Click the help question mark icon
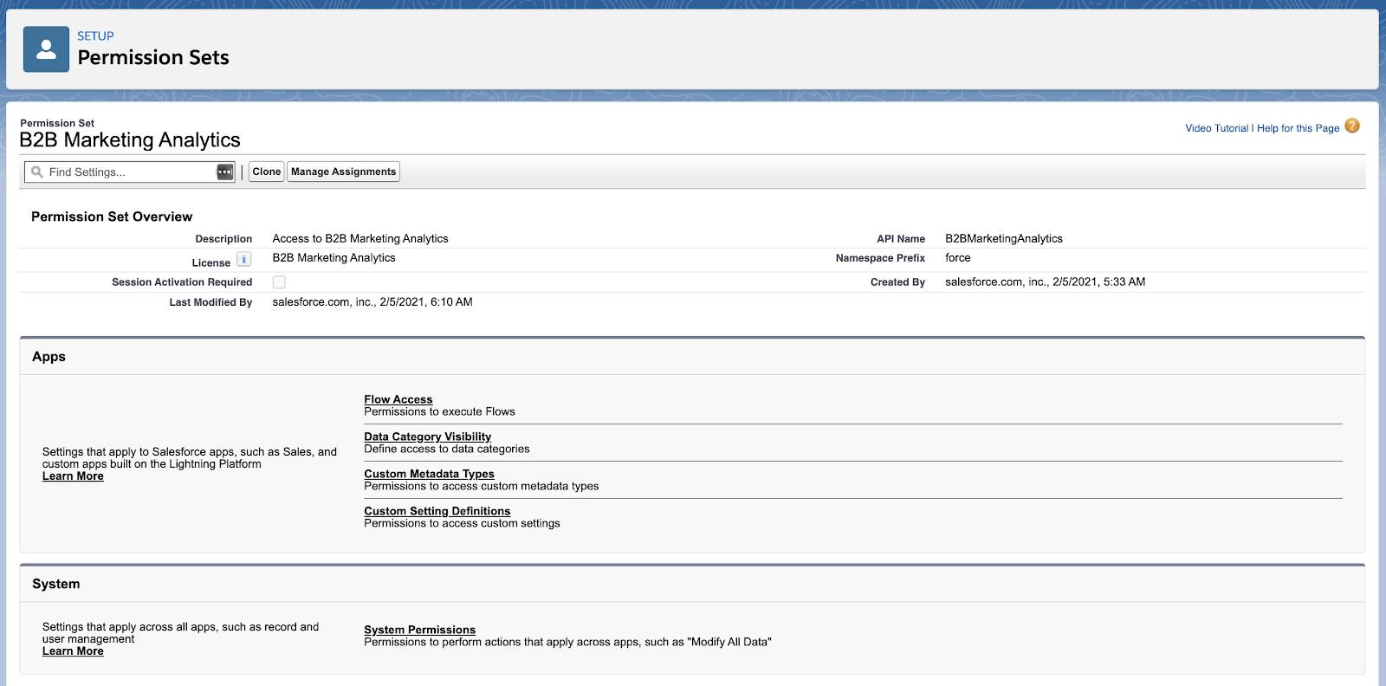This screenshot has width=1386, height=686. point(1352,126)
